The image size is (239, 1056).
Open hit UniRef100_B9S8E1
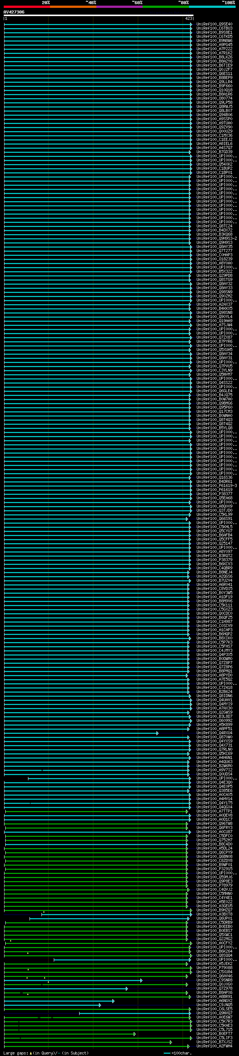coord(214,32)
